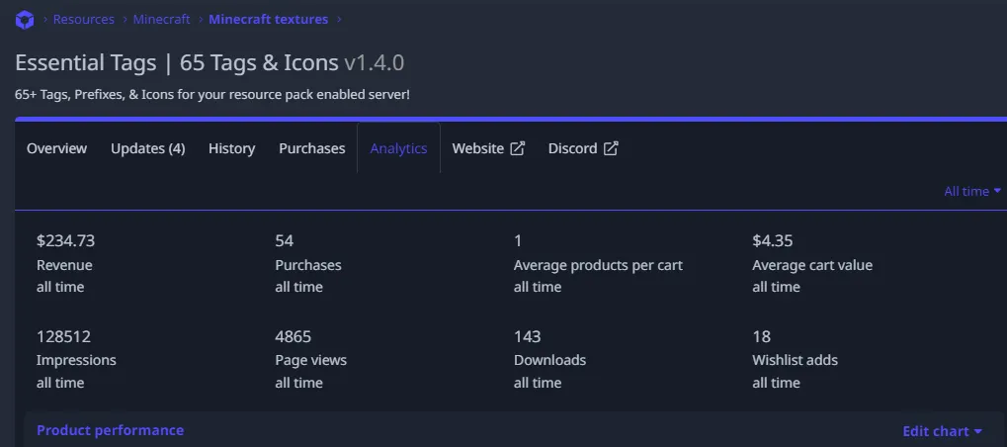Click the external link icon beside Discord

point(611,148)
